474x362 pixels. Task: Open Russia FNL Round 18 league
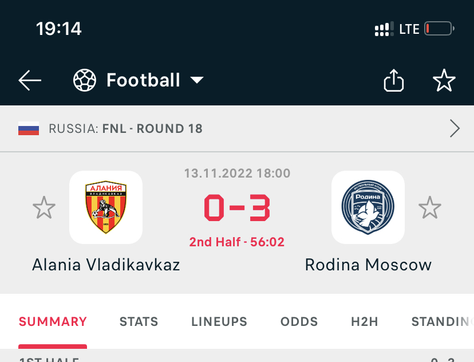point(126,129)
